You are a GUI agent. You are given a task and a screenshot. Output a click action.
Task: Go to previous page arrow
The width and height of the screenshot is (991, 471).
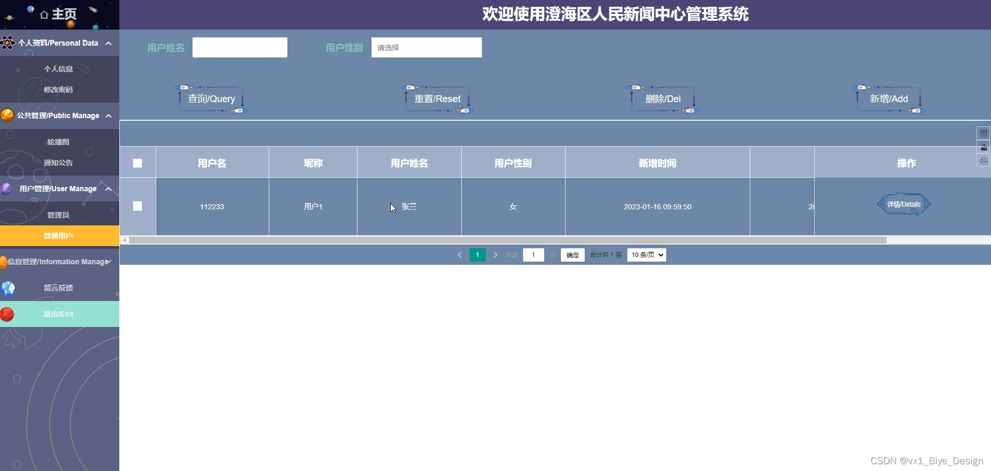coord(460,255)
